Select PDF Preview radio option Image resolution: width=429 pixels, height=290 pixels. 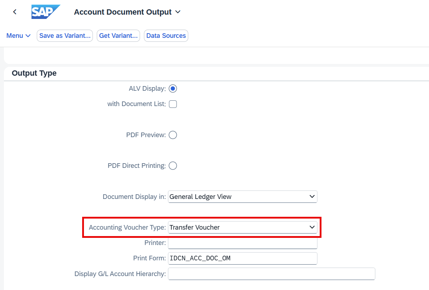coord(173,135)
